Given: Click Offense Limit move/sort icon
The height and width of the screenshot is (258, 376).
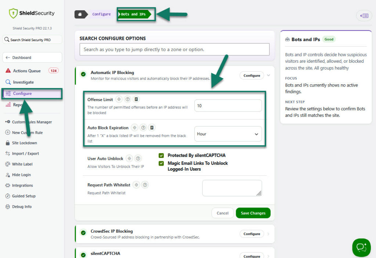Looking at the screenshot, I should click(119, 99).
